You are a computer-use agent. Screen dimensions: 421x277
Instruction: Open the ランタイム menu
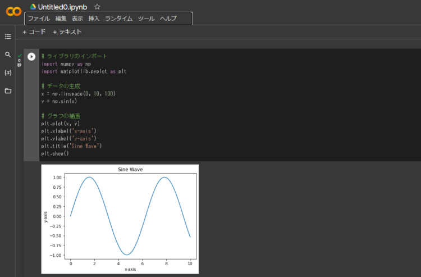click(118, 19)
